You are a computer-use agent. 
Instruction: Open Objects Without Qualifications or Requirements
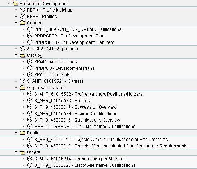(x=101, y=140)
